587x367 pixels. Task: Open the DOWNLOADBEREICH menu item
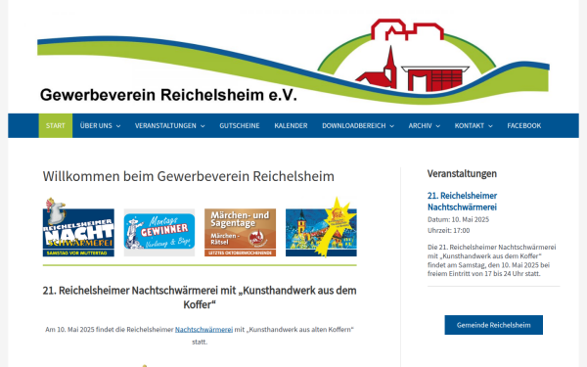click(354, 126)
